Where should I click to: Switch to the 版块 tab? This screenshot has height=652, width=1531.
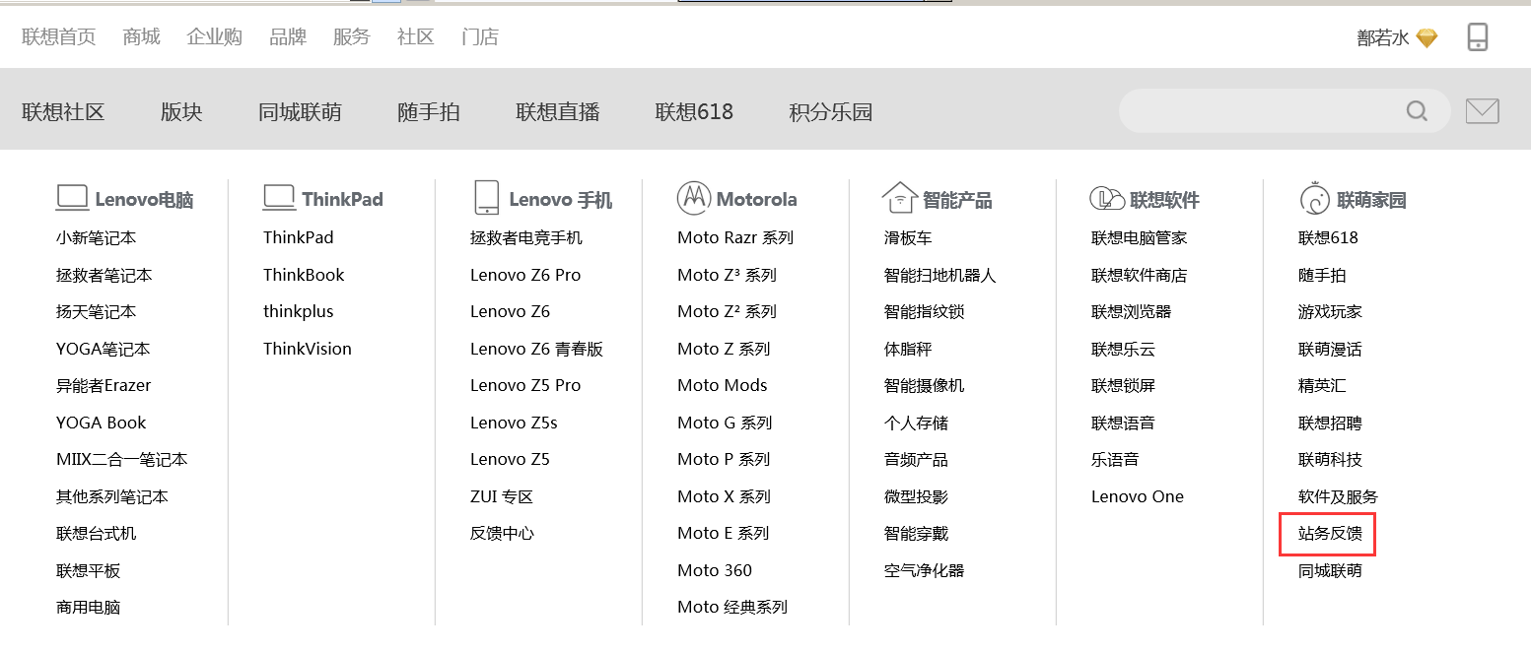click(181, 112)
